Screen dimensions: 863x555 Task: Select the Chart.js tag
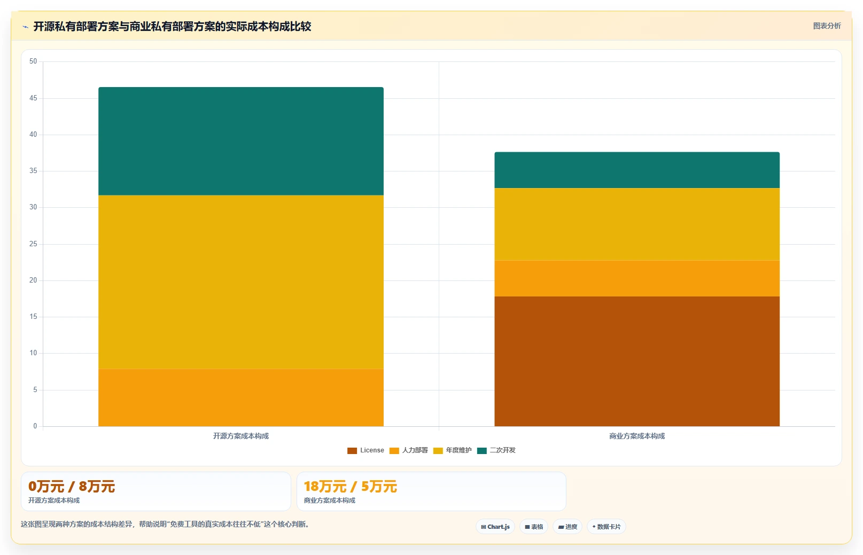[495, 527]
